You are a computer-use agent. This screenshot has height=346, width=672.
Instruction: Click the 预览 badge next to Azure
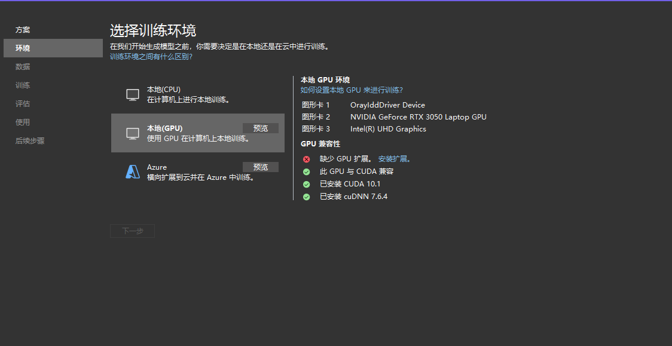point(261,167)
